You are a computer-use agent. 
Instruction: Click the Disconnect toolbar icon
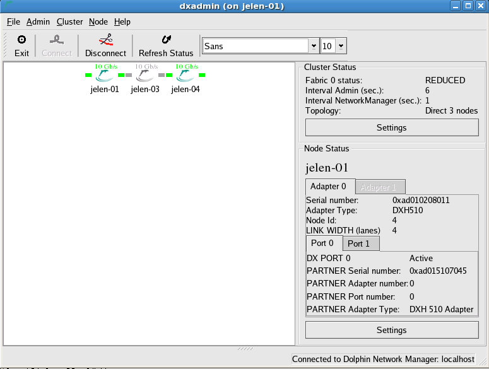[x=106, y=40]
